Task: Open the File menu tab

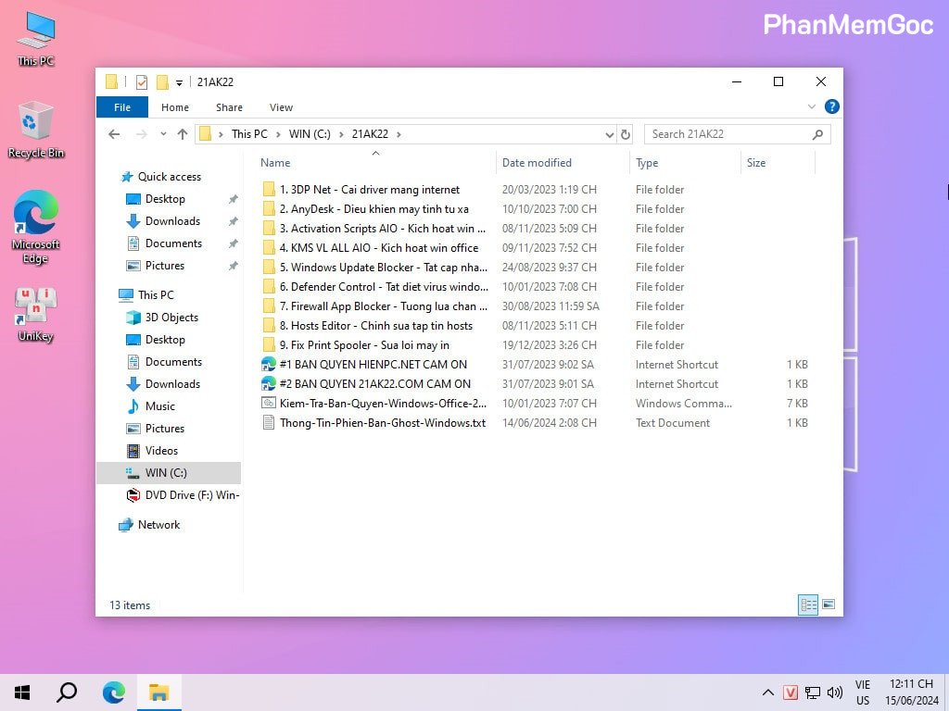Action: (121, 107)
